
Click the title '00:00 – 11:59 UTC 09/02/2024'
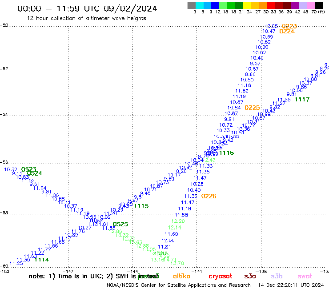coord(87,8)
